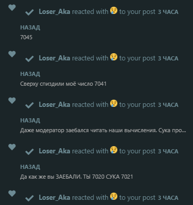
Task: Click the checkmark on the 7045 notification
Action: tap(29, 12)
